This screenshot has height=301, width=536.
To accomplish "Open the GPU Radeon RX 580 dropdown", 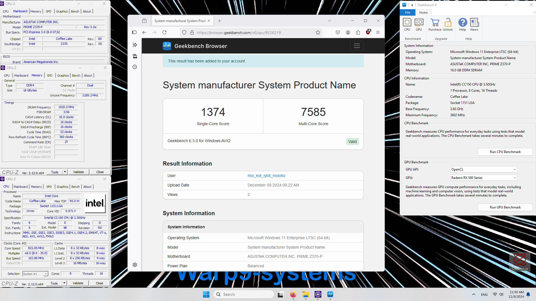I will (x=484, y=178).
